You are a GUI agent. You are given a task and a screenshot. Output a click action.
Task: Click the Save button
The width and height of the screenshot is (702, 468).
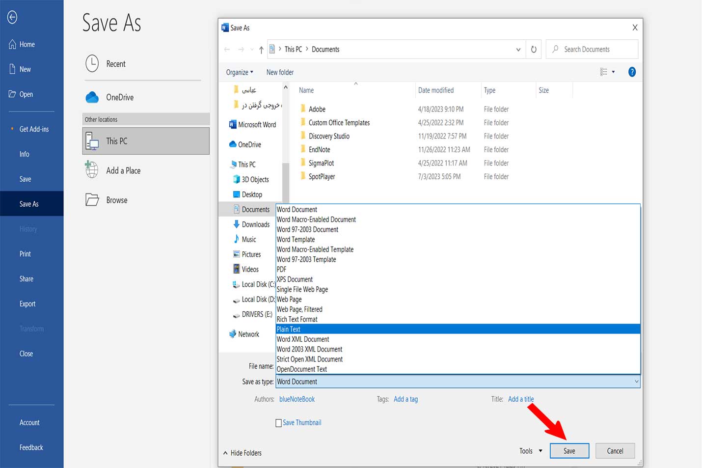(569, 451)
